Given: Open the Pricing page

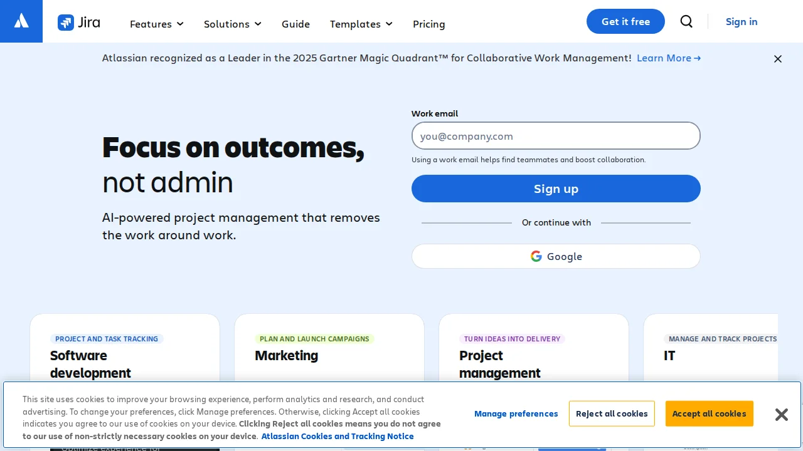Looking at the screenshot, I should (429, 24).
